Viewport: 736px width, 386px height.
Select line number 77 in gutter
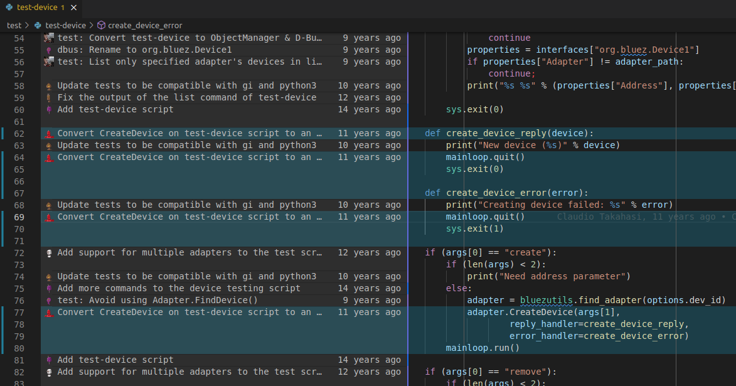point(19,313)
